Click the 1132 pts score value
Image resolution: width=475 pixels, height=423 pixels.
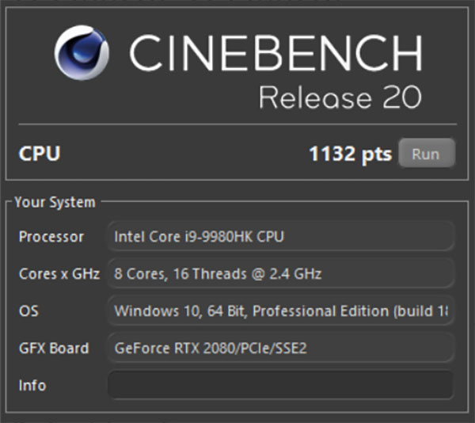point(350,154)
